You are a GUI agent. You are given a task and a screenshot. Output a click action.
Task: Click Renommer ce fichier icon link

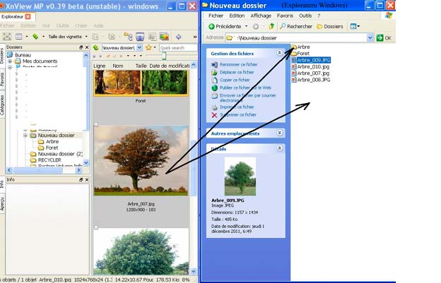[214, 64]
